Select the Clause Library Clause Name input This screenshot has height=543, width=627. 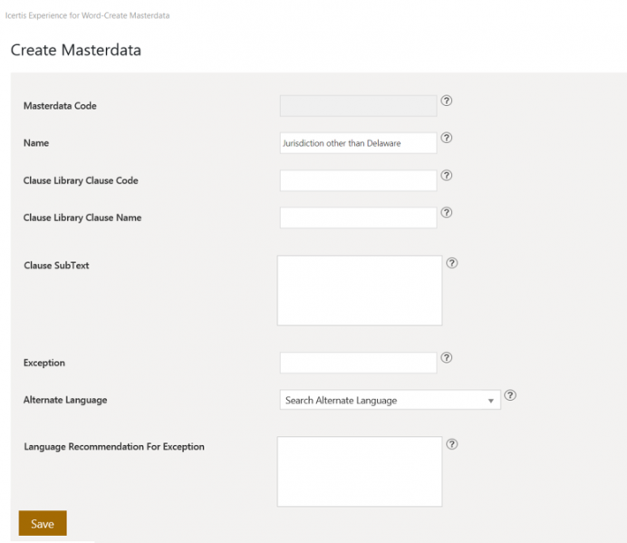pos(358,218)
